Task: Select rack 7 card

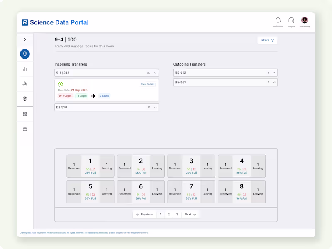Action: [x=191, y=192]
